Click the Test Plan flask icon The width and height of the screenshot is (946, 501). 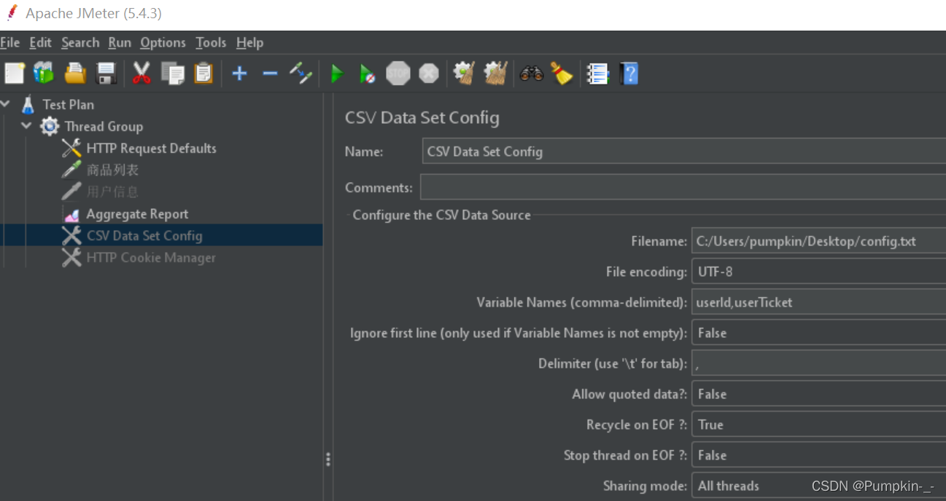click(28, 104)
